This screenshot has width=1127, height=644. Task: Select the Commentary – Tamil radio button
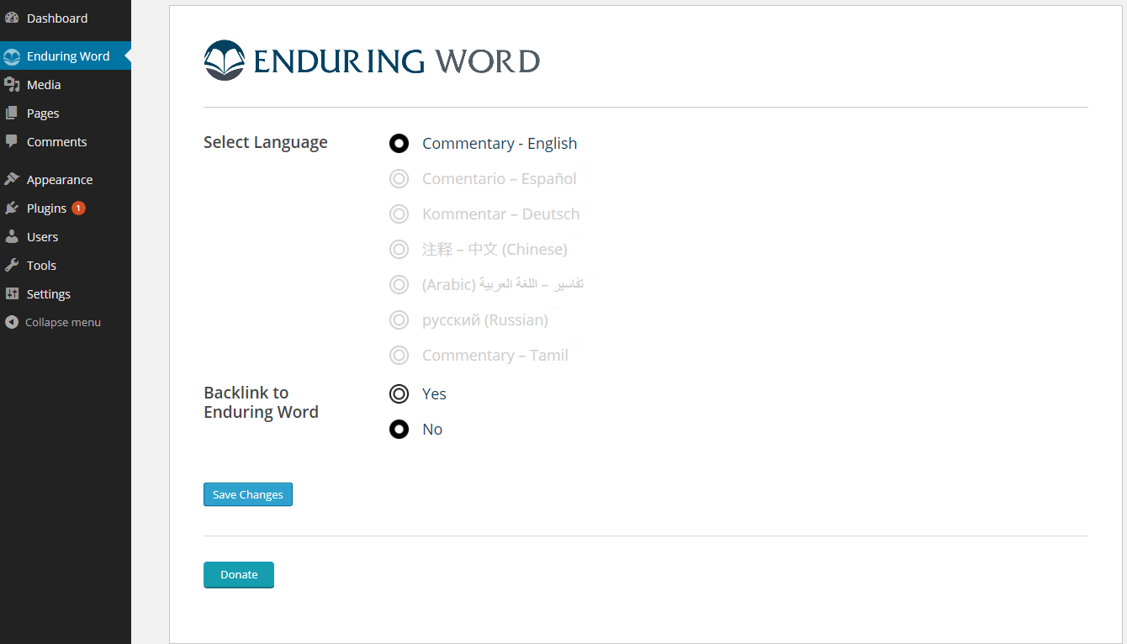coord(399,356)
